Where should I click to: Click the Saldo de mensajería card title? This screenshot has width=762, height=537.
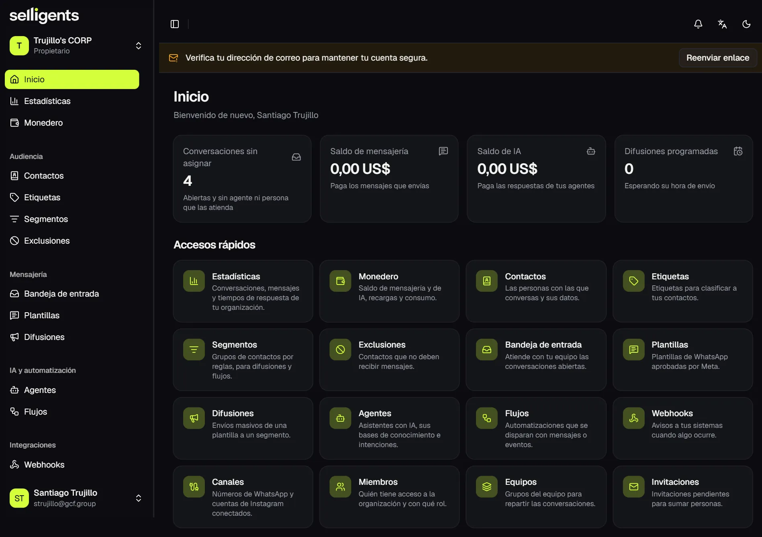369,151
